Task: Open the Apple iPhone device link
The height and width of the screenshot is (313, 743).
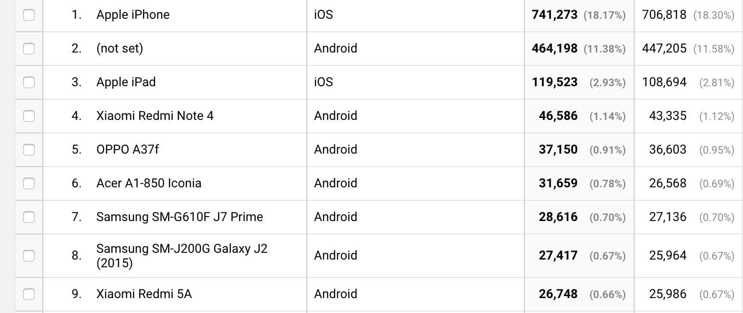Action: (x=133, y=15)
